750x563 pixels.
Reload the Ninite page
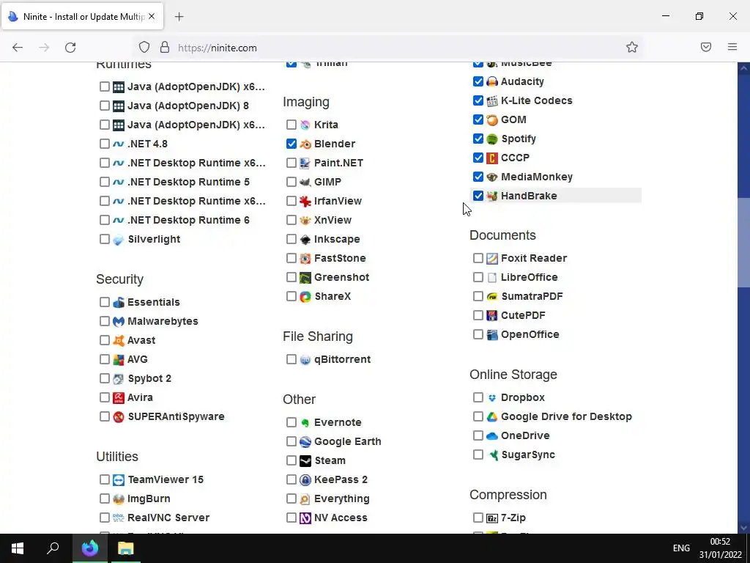click(x=70, y=48)
